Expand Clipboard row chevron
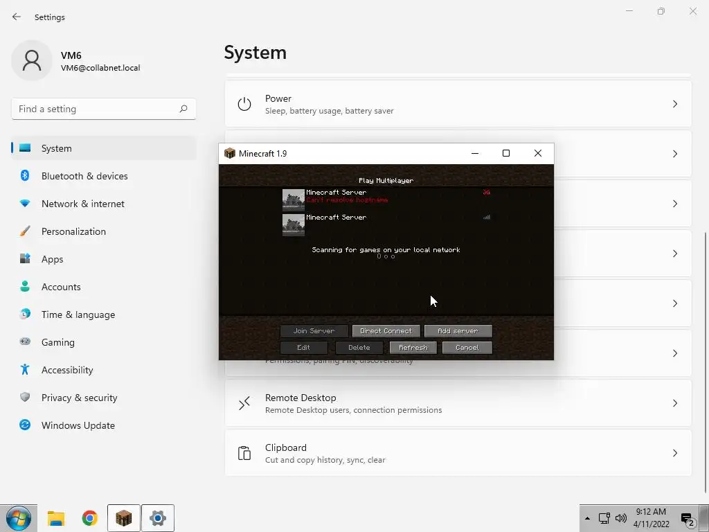Screen dimensions: 709x532 (x=674, y=453)
